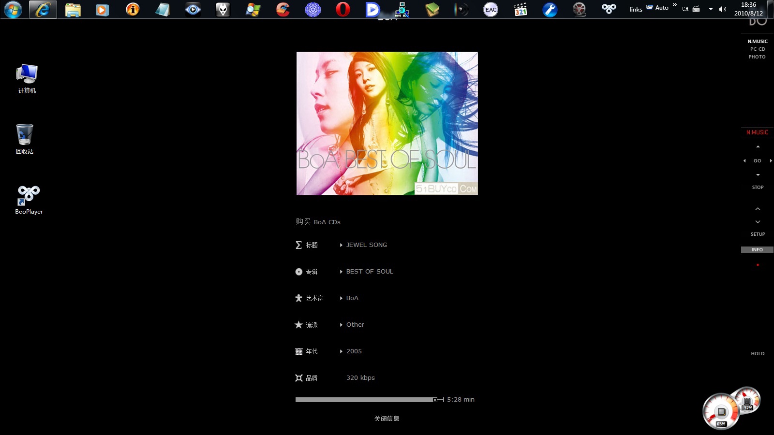Select PC CD source in BeoPlayer
Image resolution: width=774 pixels, height=435 pixels.
coord(758,49)
